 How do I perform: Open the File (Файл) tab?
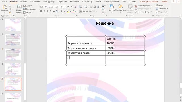point(4,1)
